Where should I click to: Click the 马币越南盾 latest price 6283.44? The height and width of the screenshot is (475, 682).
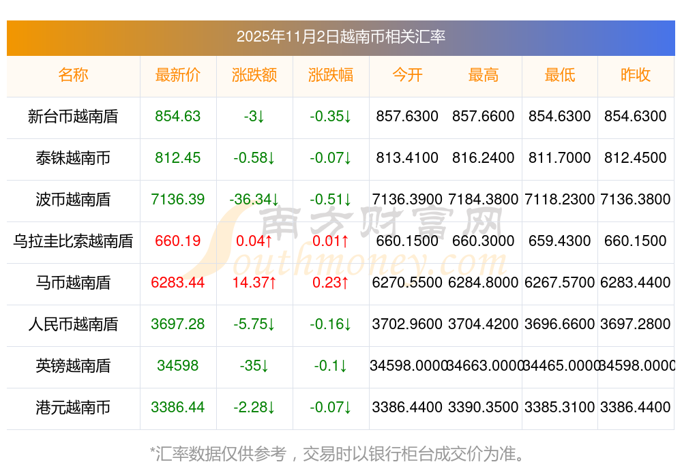click(x=177, y=283)
